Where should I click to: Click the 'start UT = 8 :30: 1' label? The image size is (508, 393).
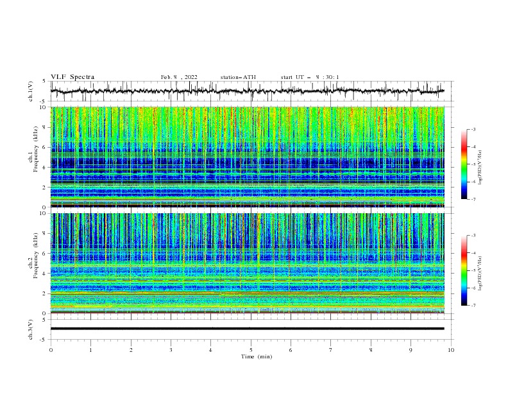(x=310, y=77)
